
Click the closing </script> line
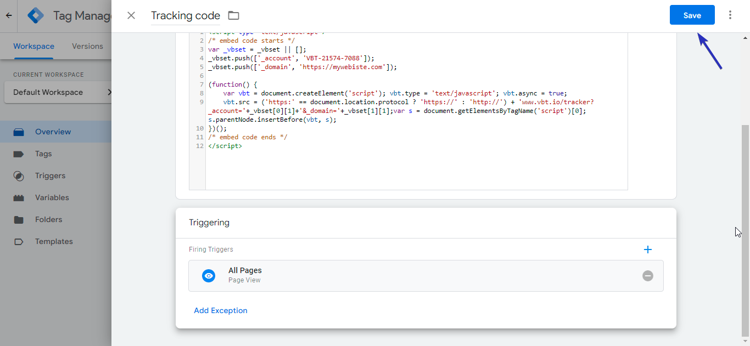click(x=225, y=146)
